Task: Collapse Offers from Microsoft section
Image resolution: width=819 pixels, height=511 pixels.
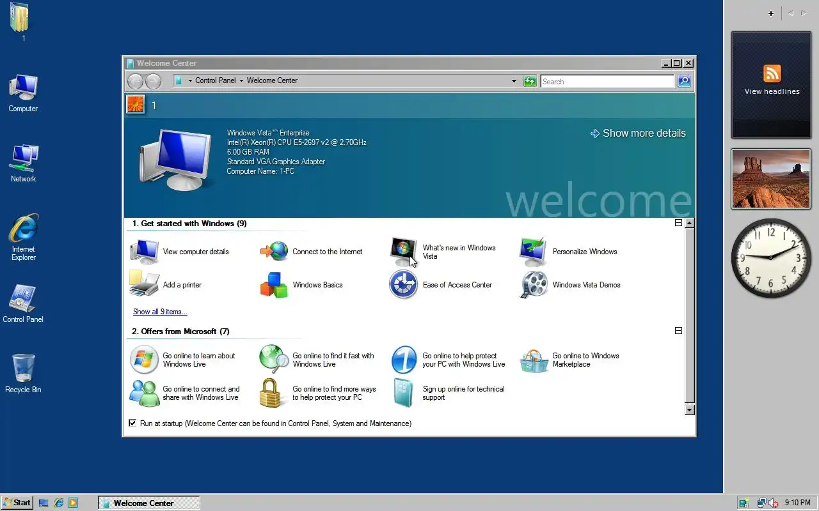Action: (x=678, y=331)
